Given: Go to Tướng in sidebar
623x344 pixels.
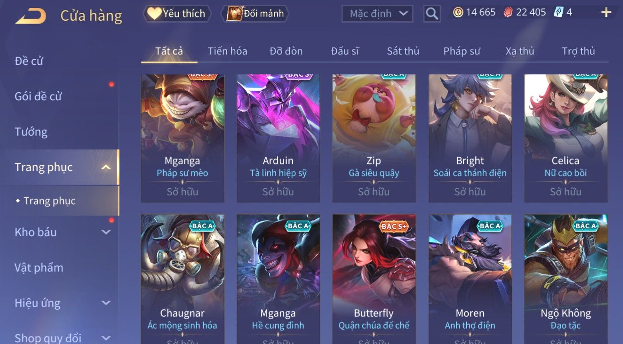Looking at the screenshot, I should coord(31,132).
